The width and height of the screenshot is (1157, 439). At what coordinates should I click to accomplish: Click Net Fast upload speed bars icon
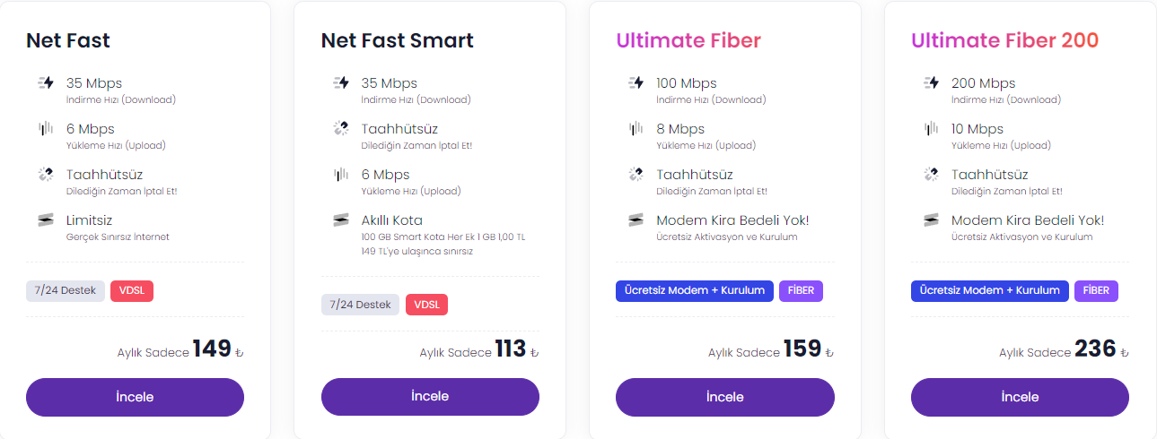tap(46, 129)
